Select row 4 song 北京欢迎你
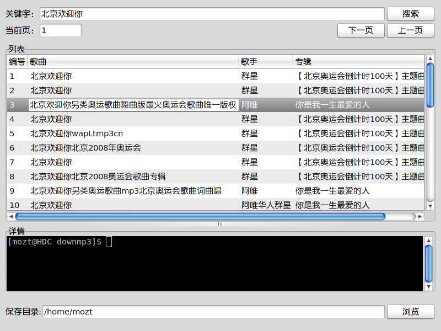The height and width of the screenshot is (331, 441). click(51, 119)
